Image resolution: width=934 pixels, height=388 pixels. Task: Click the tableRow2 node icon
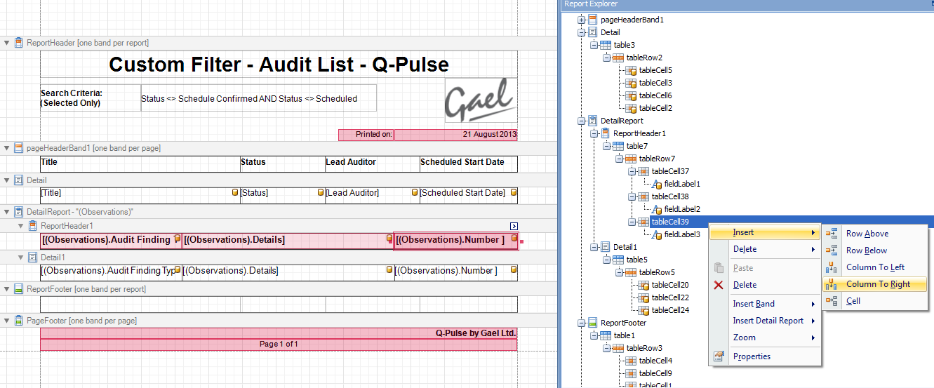point(618,58)
